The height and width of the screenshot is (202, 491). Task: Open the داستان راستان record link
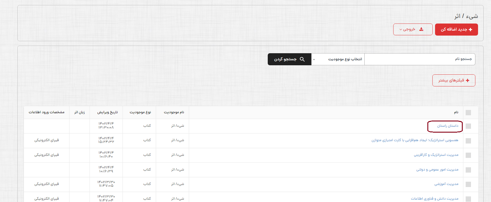coord(447,126)
